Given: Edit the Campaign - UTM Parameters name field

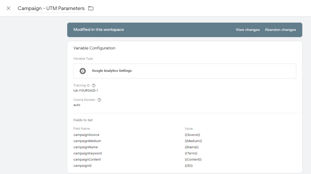Looking at the screenshot, I should 51,8.
